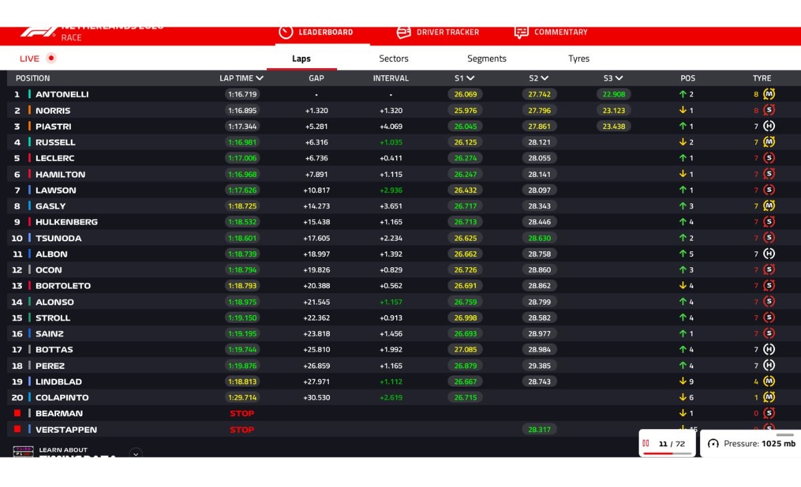The width and height of the screenshot is (801, 487).
Task: Click Bearman's red stopped marker
Action: pos(17,413)
